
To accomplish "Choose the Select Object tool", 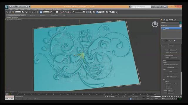I will 23,12.
